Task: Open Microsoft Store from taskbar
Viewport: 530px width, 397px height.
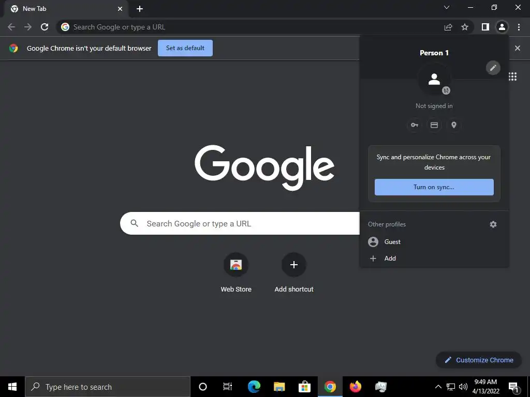Action: (x=304, y=387)
